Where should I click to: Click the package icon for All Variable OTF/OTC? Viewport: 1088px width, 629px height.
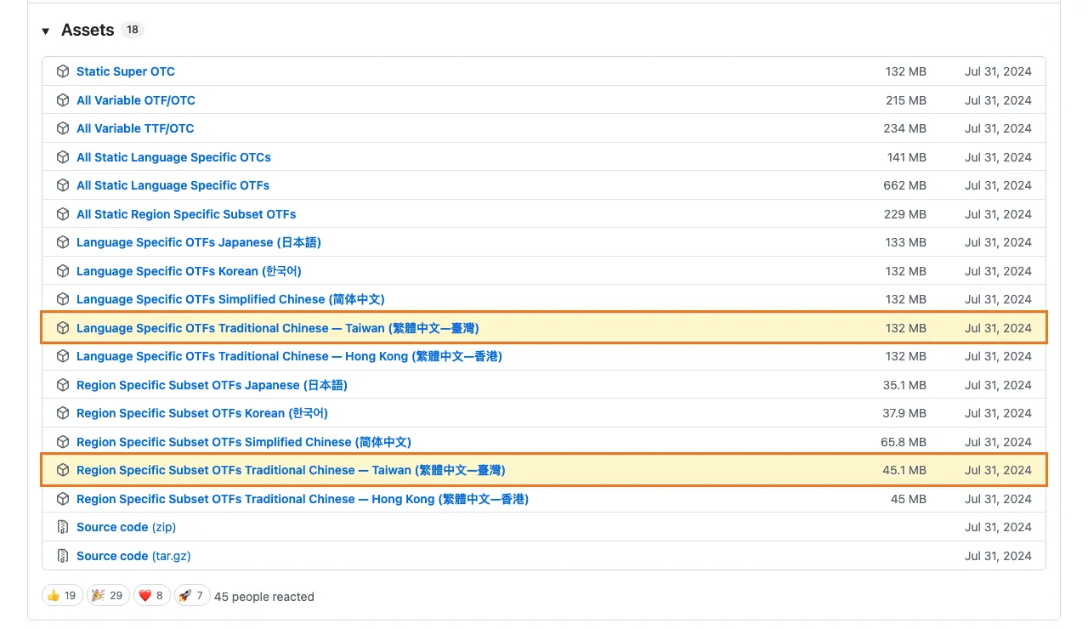click(63, 100)
